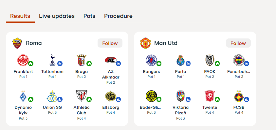276x130 pixels.
Task: Open the Viktoria Plzeň team name link
Action: point(180,110)
